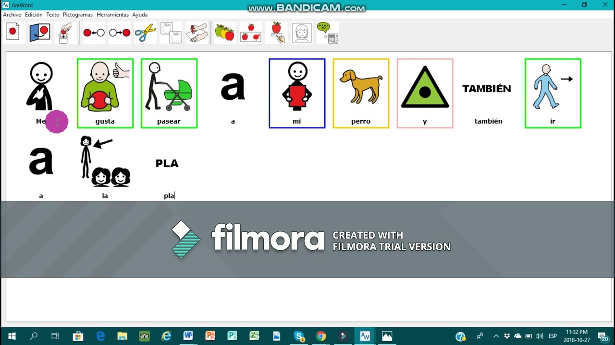
Task: Open Task View in the taskbar
Action: point(55,336)
